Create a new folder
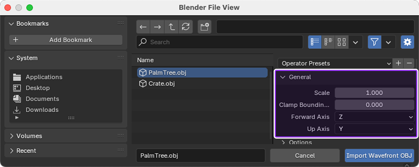 pos(205,27)
